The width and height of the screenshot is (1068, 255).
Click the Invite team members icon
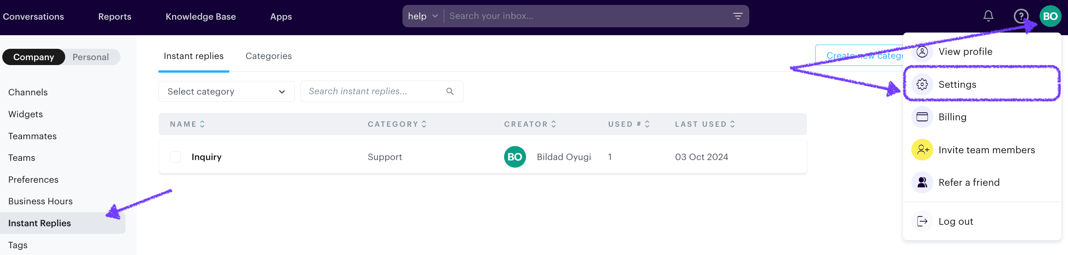(x=922, y=150)
